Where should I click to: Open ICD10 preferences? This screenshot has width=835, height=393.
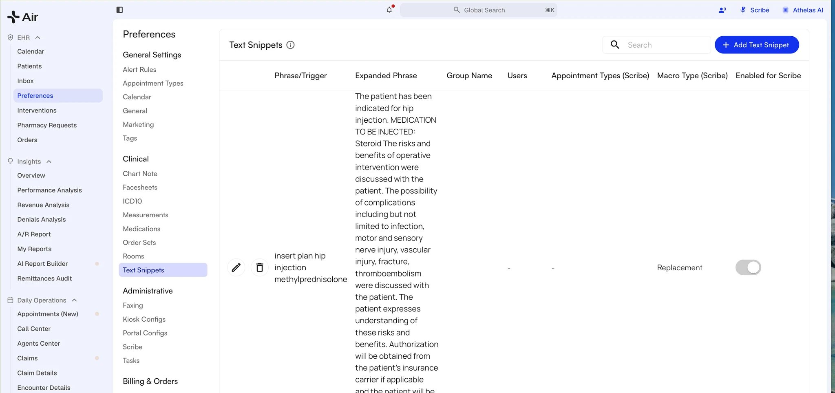pyautogui.click(x=132, y=201)
